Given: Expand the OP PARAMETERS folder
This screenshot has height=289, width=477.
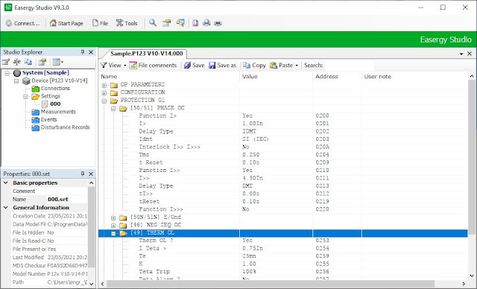Looking at the screenshot, I should pyautogui.click(x=104, y=85).
